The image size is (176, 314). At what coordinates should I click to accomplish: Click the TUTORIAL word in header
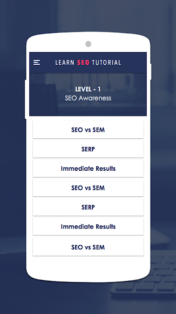(107, 62)
